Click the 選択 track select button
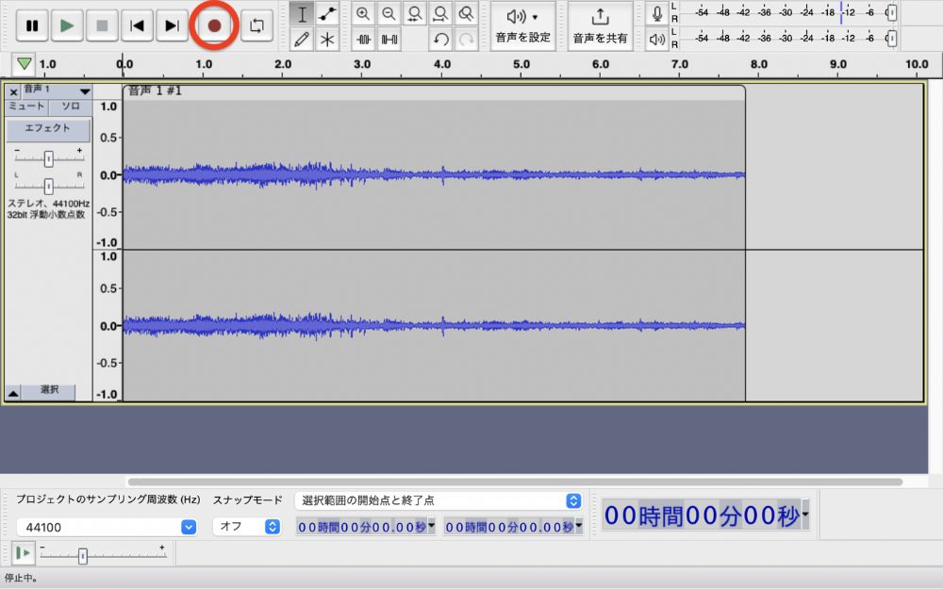 pyautogui.click(x=49, y=391)
